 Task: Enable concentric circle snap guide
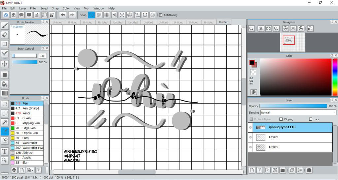click(130, 15)
